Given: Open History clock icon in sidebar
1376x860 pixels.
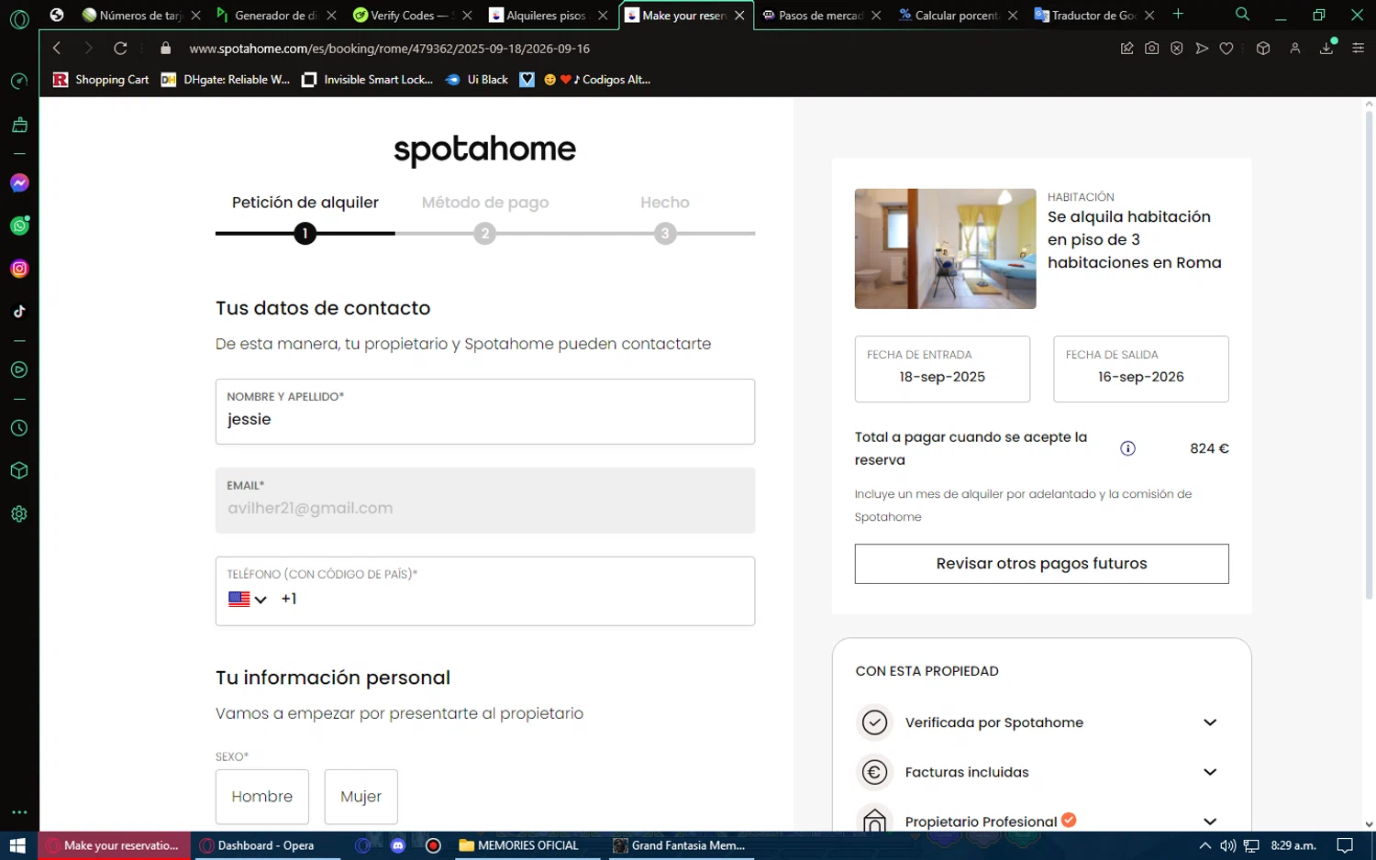Looking at the screenshot, I should tap(19, 428).
